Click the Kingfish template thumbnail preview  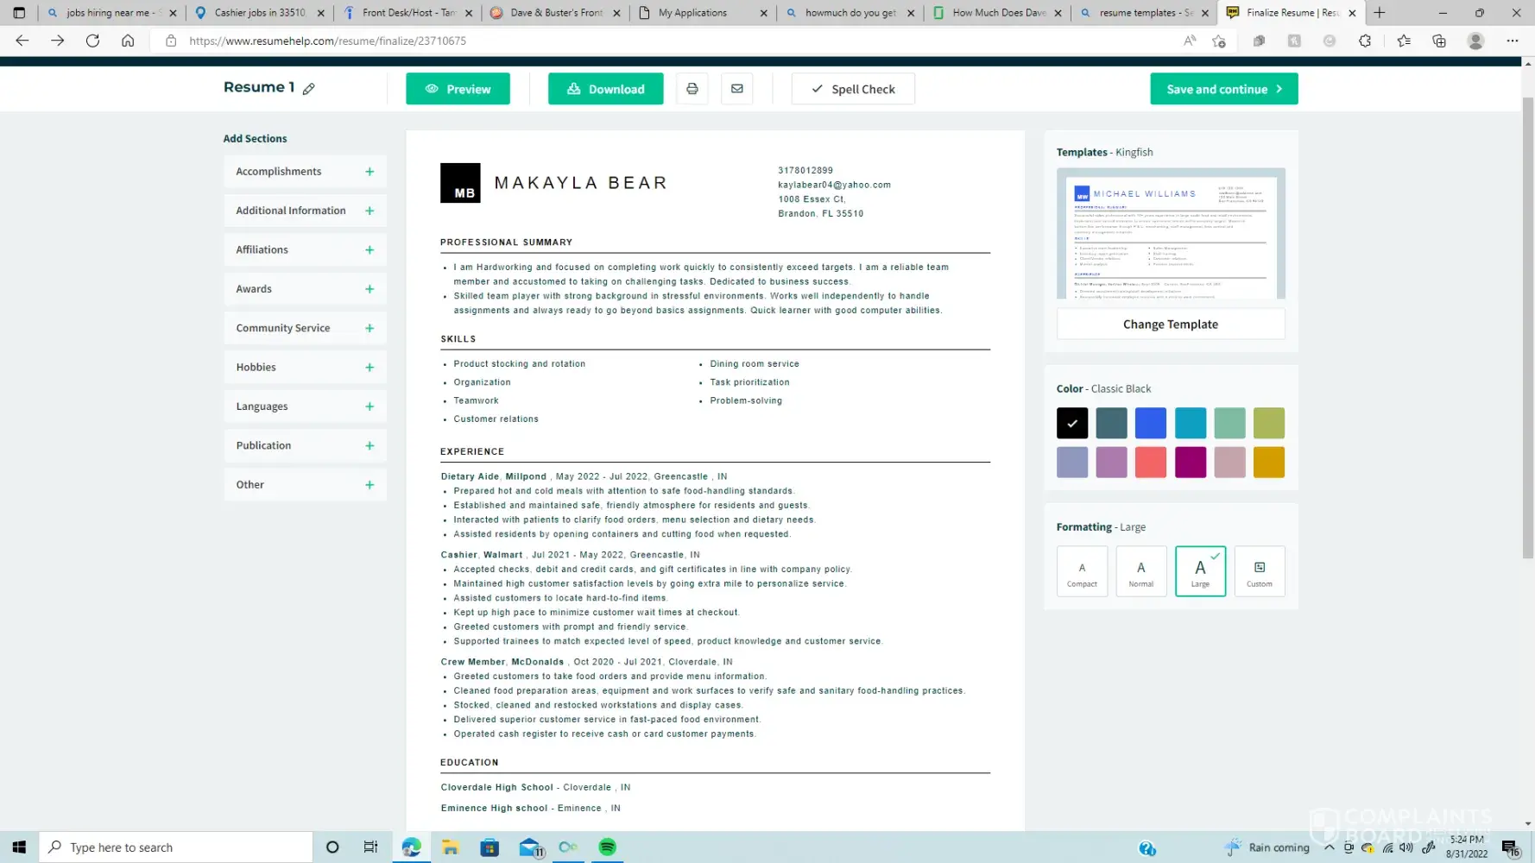1171,233
